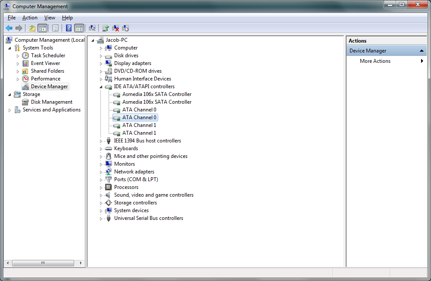The height and width of the screenshot is (281, 431).
Task: Click the Computer category monitor icon
Action: (109, 48)
